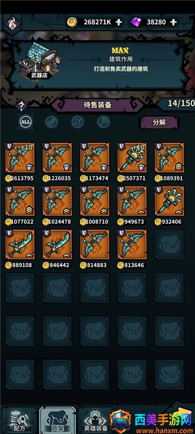Select the staff item priced 2507371

click(x=132, y=158)
